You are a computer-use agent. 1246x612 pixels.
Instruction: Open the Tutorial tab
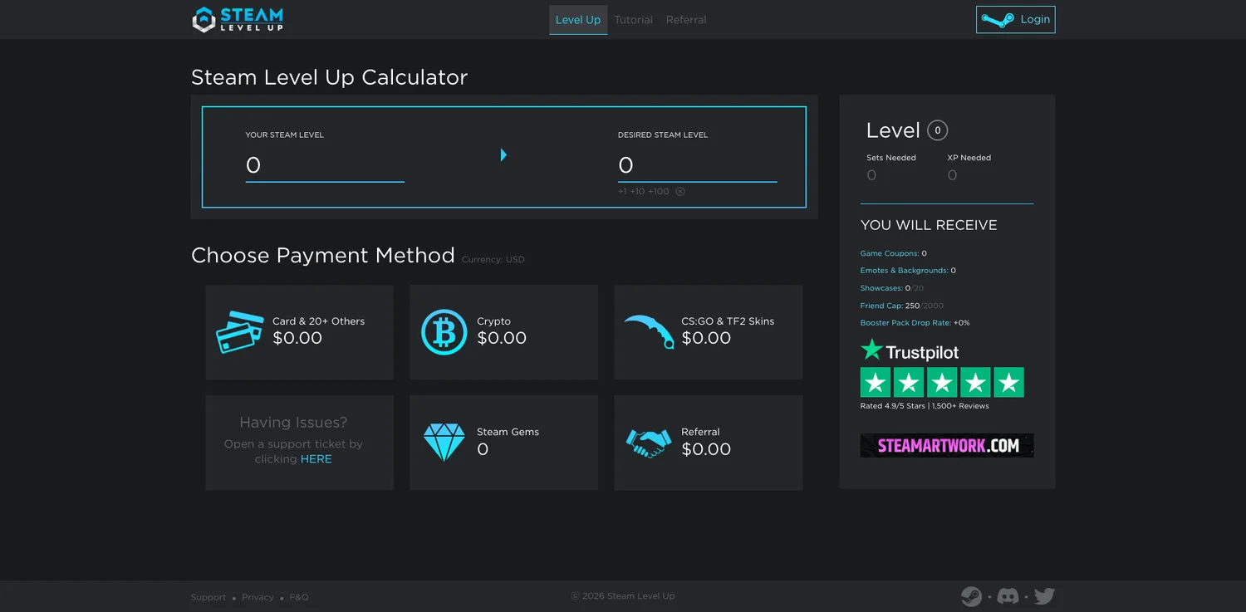pos(633,20)
